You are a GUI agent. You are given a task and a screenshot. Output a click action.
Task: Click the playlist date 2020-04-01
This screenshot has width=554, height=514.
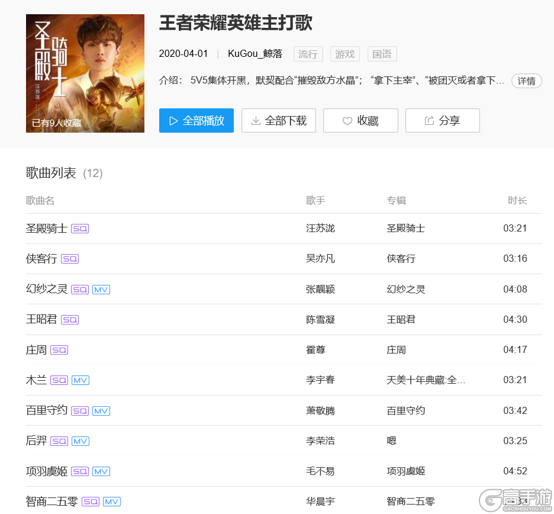click(183, 54)
